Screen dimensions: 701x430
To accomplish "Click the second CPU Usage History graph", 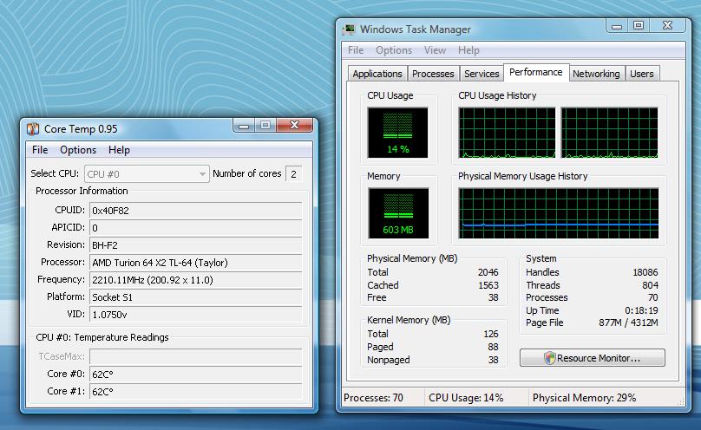I will pos(610,133).
